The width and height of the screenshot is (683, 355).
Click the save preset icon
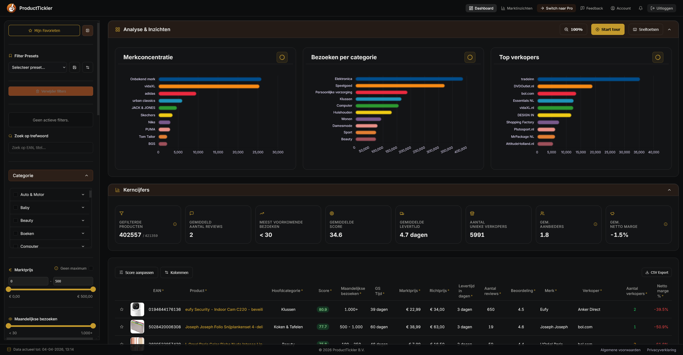(x=75, y=67)
